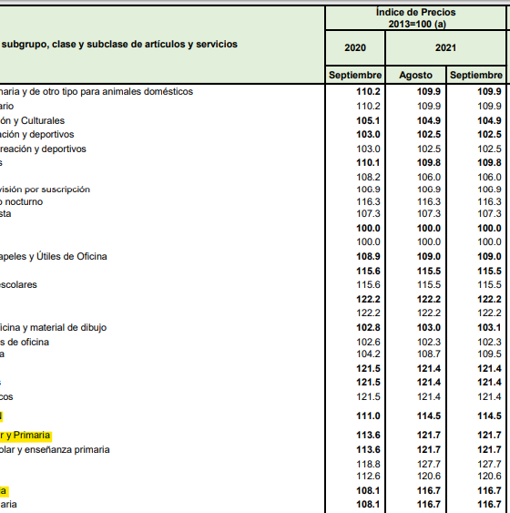Select the 2020 year header cell
Screen dimensions: 510x513
pos(355,47)
